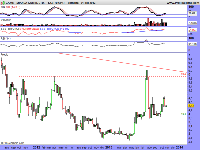Image resolution: width=200 pixels, height=150 pixels.
Task: Click the tall red volume bar in August
Action: [148, 22]
